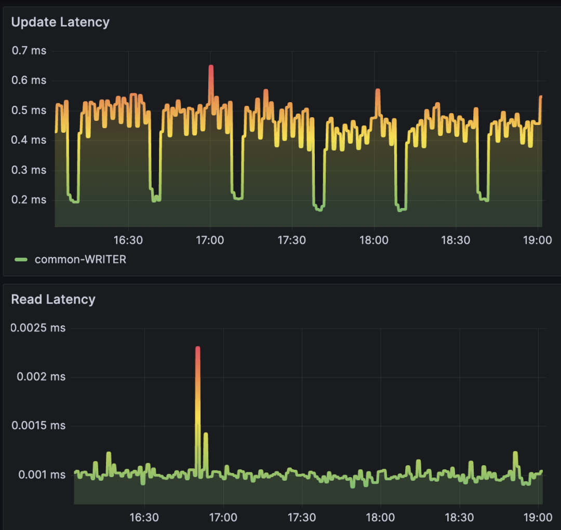The height and width of the screenshot is (530, 561).
Task: Open the Update Latency panel title
Action: coord(60,22)
